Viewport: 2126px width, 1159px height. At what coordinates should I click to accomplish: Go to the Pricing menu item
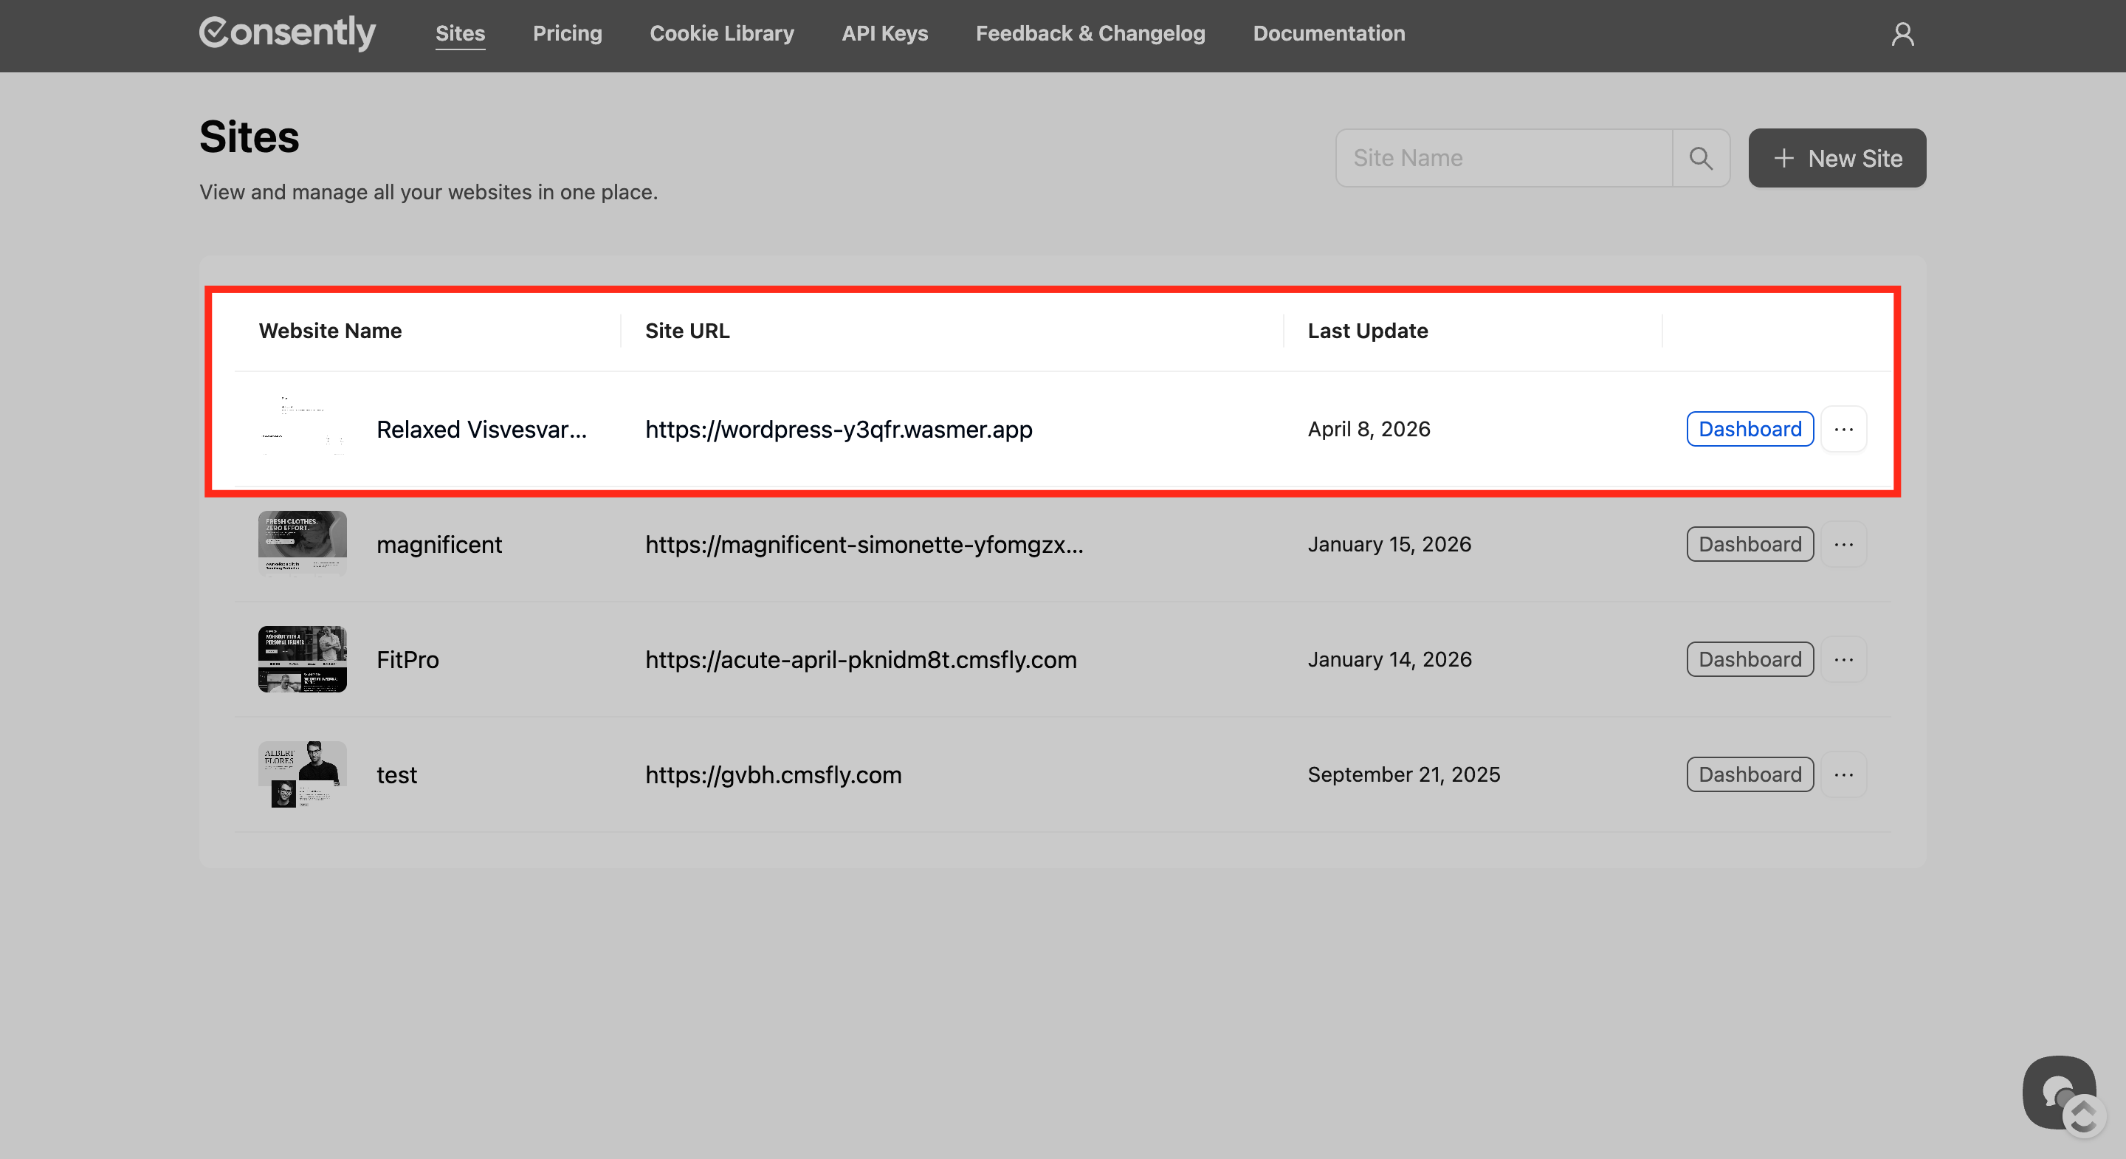tap(567, 33)
